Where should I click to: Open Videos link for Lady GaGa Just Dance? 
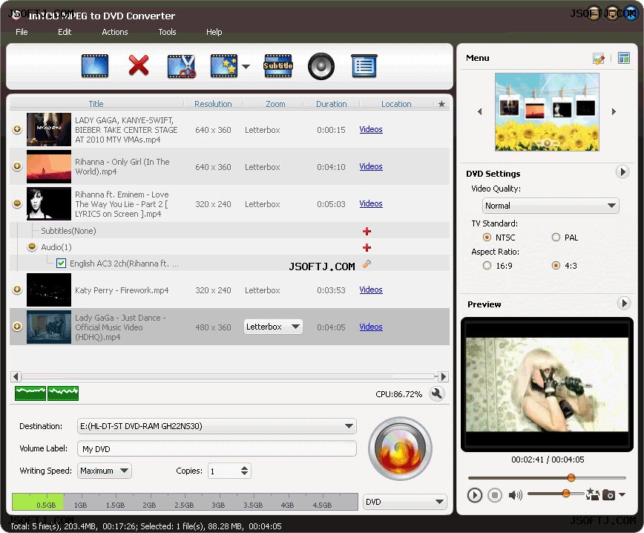(371, 327)
